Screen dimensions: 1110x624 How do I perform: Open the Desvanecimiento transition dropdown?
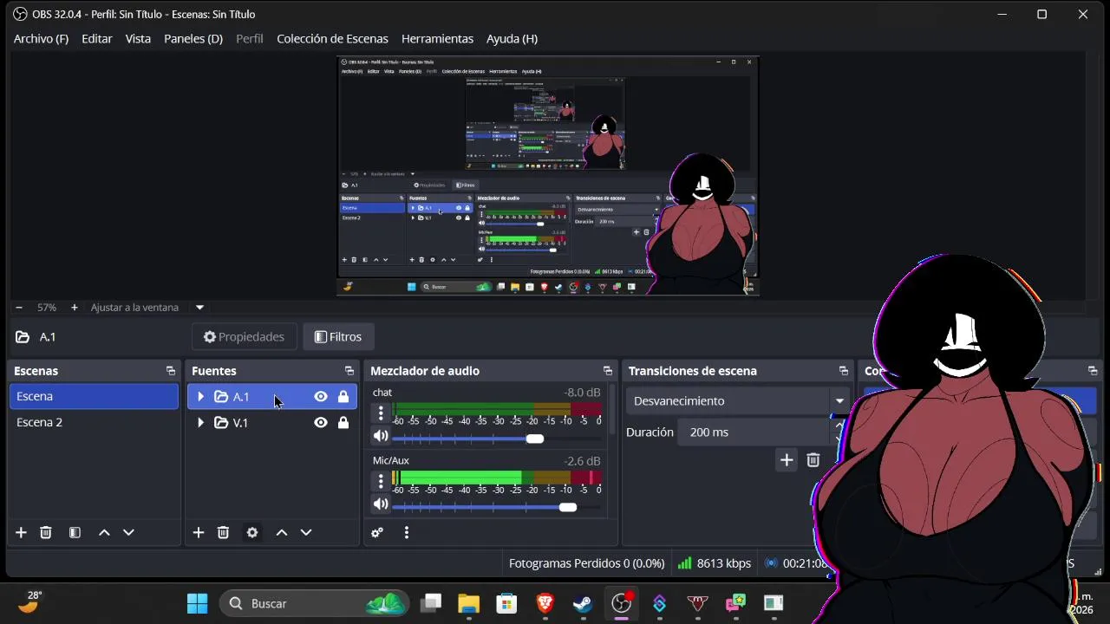[740, 401]
